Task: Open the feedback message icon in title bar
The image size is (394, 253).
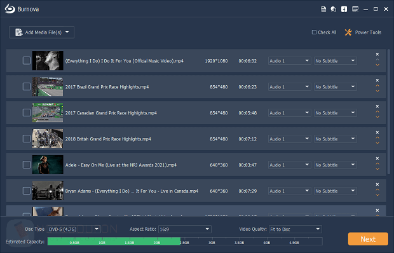Action: [355, 10]
